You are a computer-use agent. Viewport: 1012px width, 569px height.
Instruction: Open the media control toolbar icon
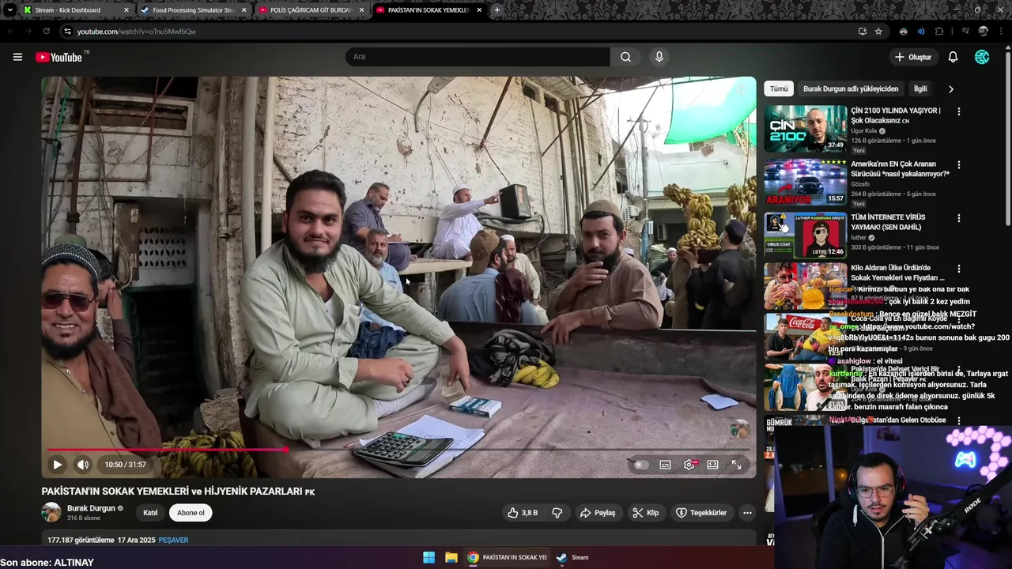[x=965, y=32]
